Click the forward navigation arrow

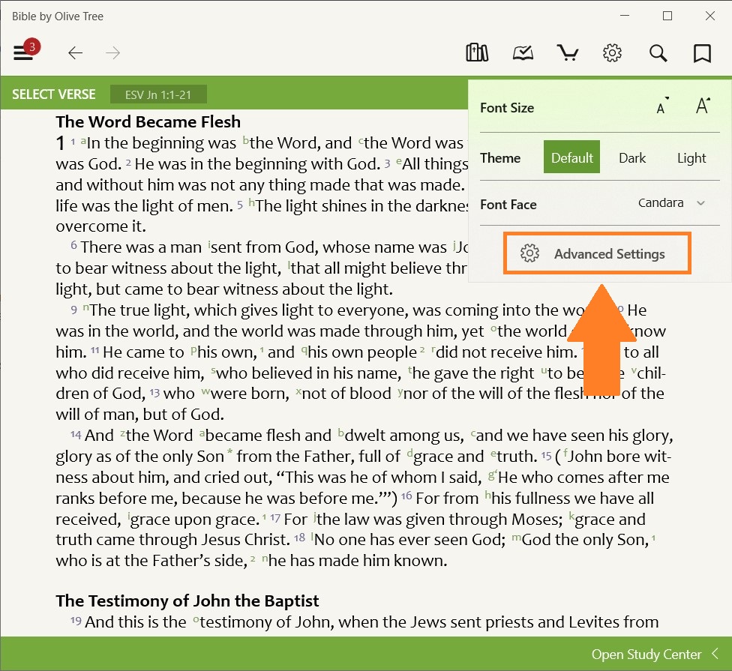click(113, 53)
